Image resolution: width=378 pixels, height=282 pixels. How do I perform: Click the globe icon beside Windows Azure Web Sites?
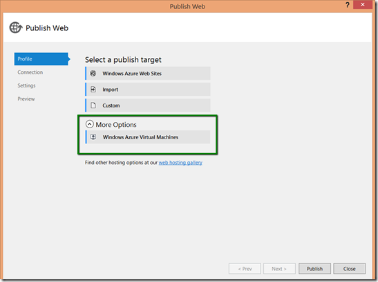coord(93,73)
